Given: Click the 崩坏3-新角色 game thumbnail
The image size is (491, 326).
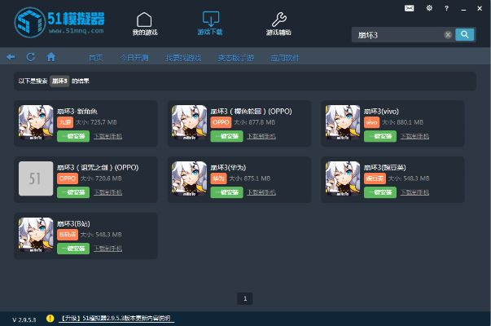Looking at the screenshot, I should click(x=36, y=122).
